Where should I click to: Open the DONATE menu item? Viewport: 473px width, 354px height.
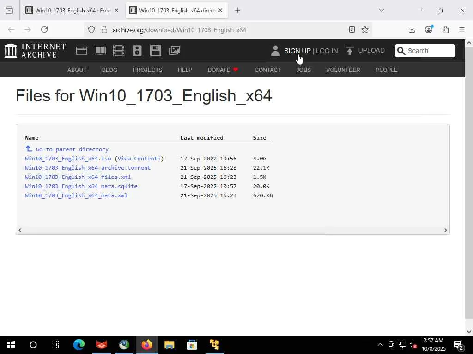(223, 70)
